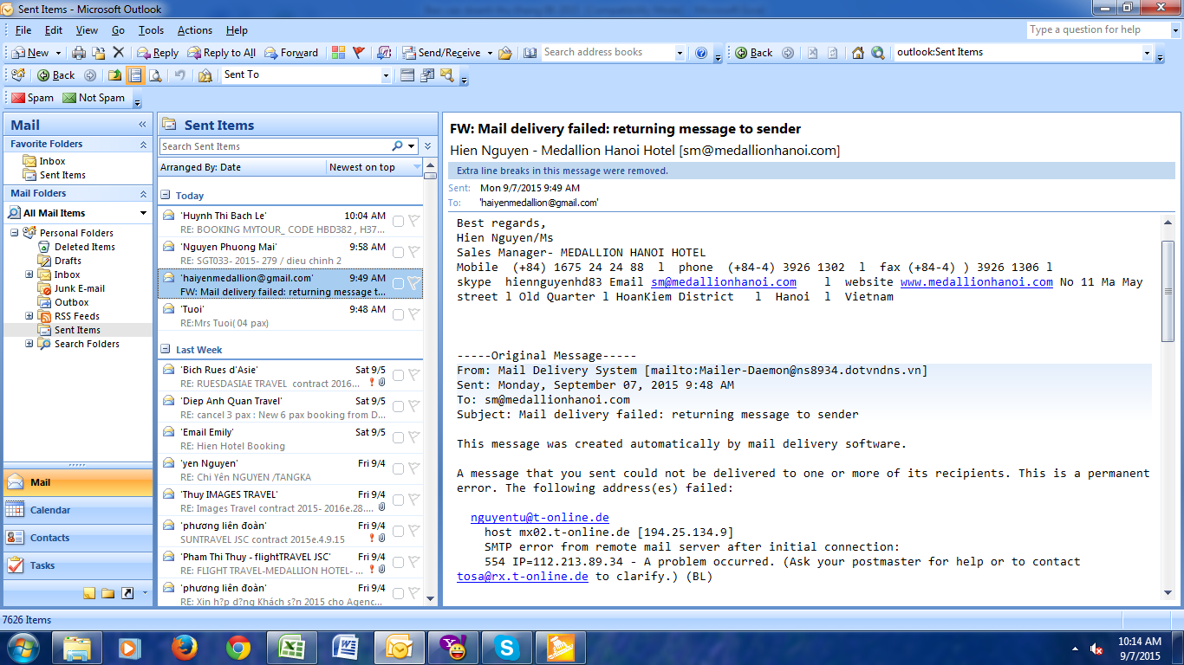
Task: Toggle the Reading Pane toolbar icon
Action: point(135,75)
